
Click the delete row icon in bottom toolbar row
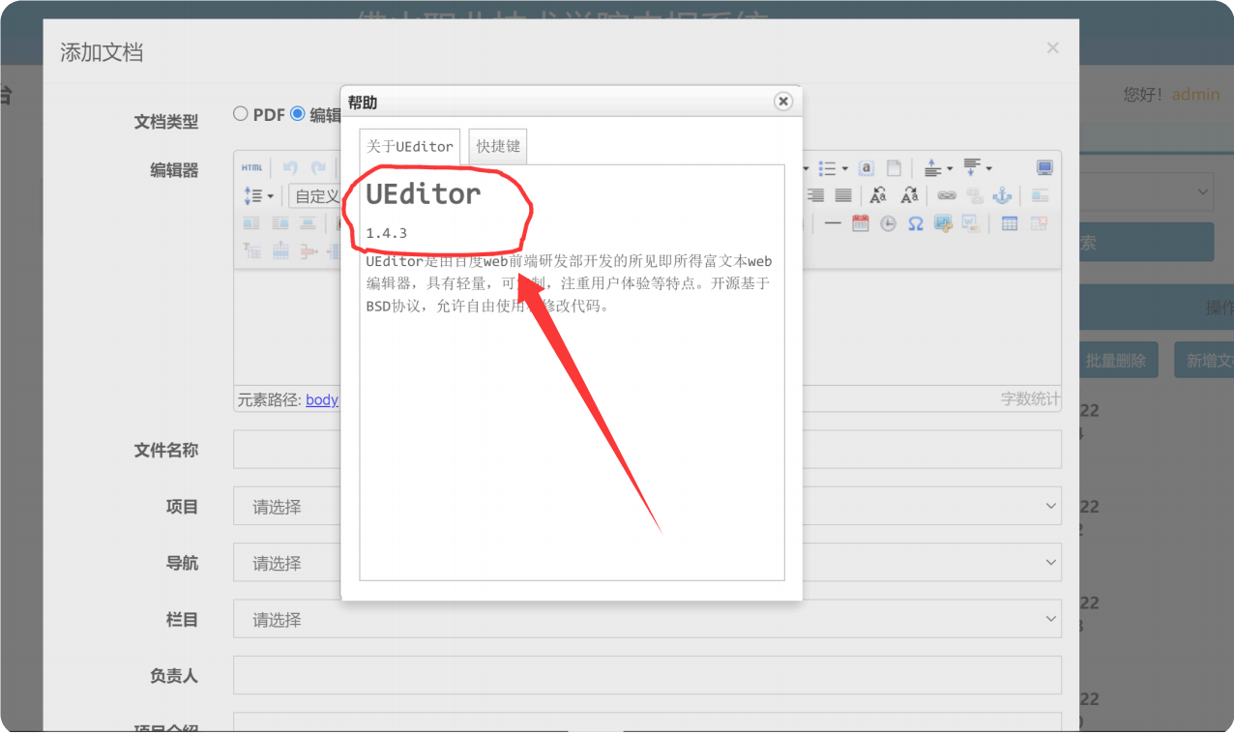tap(308, 250)
